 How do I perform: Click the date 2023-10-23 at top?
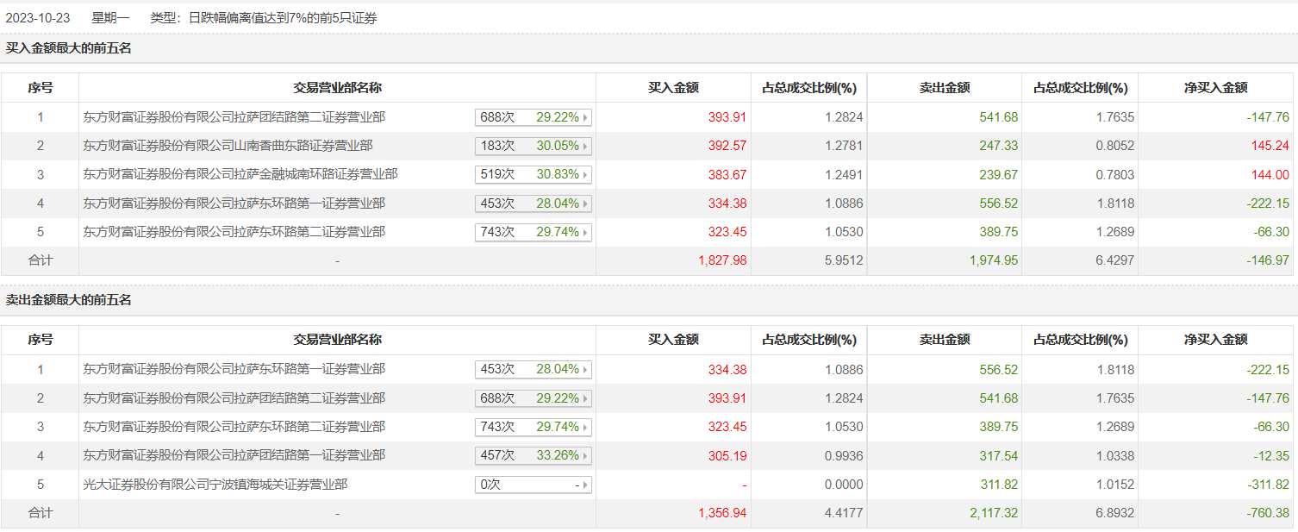coord(38,17)
